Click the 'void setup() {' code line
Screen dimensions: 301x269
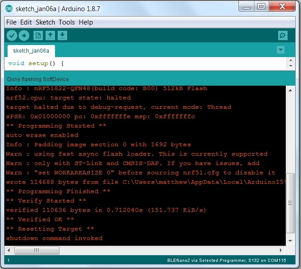[36, 63]
